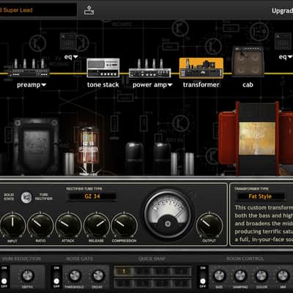Open the Rectifier Tube Type GZ 34 selector
This screenshot has height=293, width=293.
[92, 196]
